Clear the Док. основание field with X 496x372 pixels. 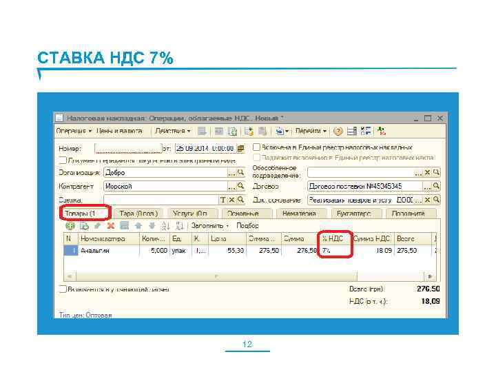[x=427, y=200]
